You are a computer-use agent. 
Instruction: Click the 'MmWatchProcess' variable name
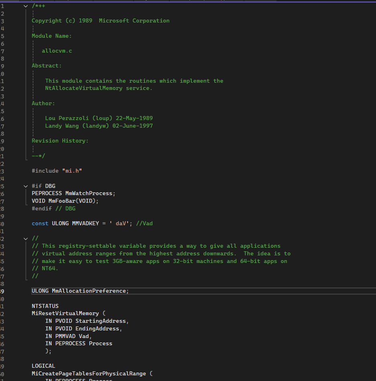tap(89, 194)
